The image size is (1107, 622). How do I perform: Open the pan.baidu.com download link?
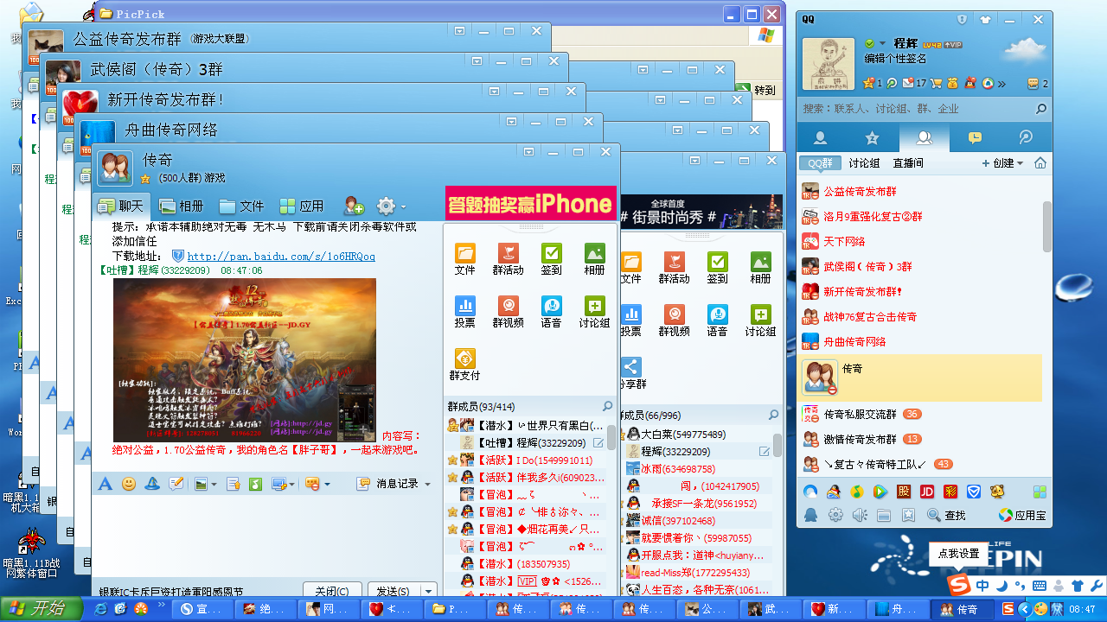[x=281, y=257]
